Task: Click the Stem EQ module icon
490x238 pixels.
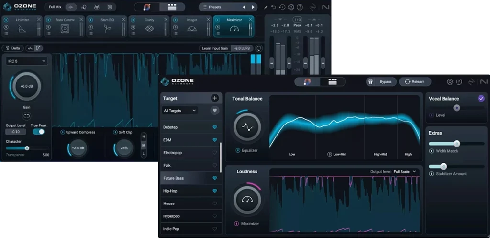Action: (107, 28)
